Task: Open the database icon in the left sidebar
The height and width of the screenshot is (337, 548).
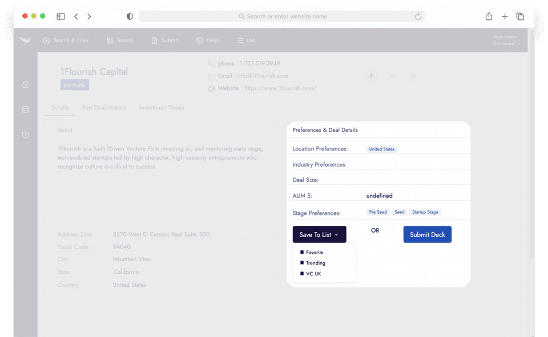Action: pos(26,109)
